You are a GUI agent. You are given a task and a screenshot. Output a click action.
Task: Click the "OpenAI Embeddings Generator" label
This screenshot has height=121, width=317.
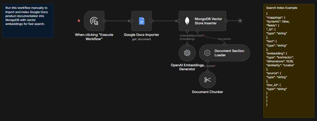tap(187, 67)
